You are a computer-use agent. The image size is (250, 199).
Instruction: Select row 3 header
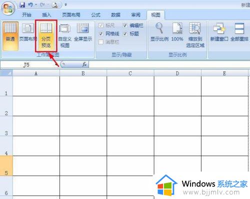coord(6,126)
